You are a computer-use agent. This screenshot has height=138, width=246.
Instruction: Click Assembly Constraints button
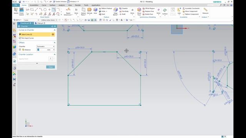[191, 8]
